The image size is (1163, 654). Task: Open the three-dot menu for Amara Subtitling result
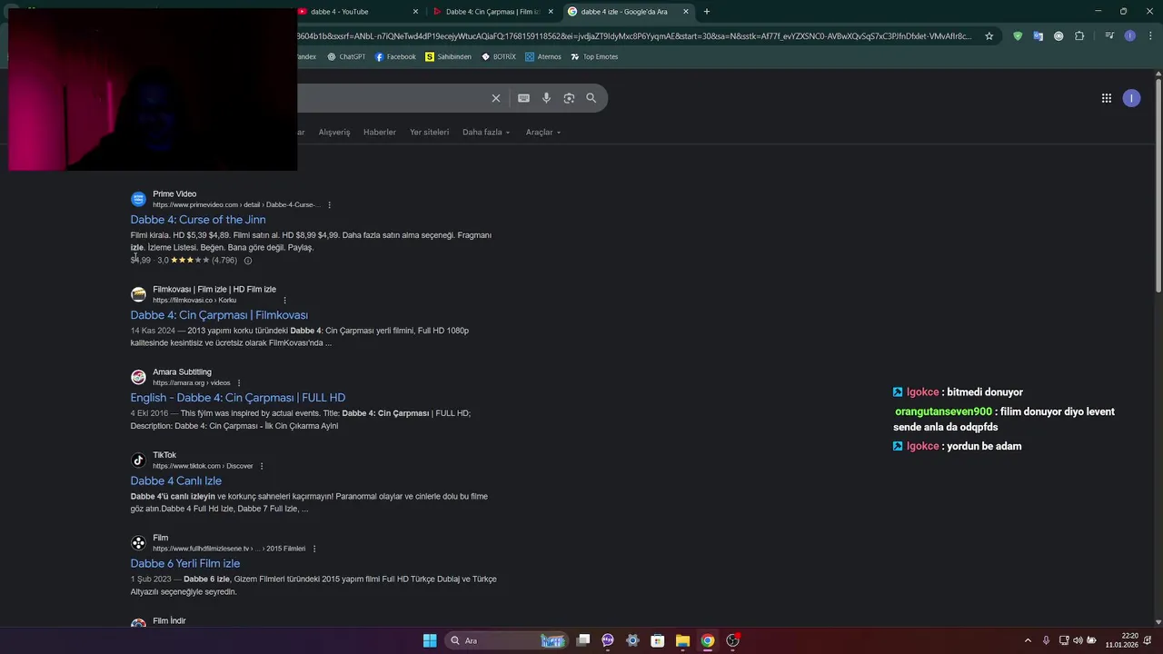239,383
